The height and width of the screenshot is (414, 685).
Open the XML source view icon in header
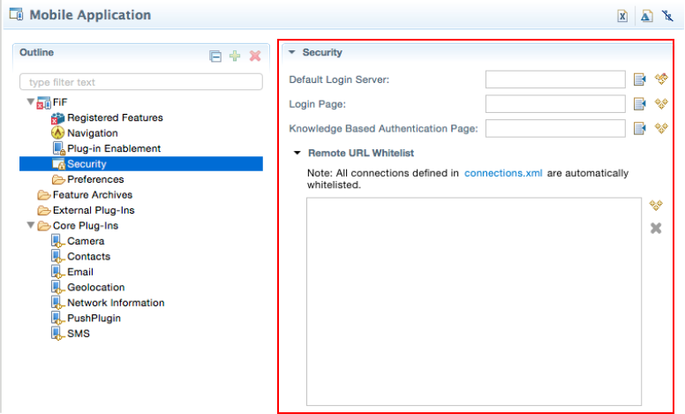(x=622, y=16)
